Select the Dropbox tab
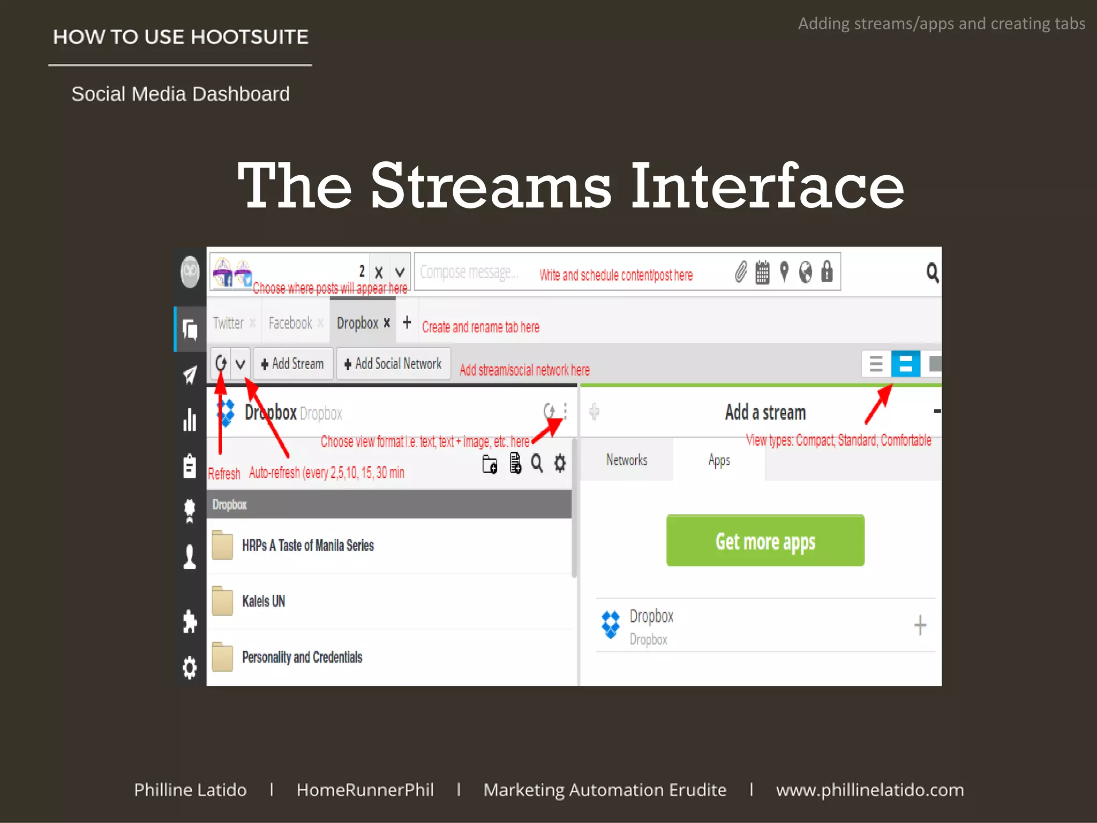Screen dimensions: 1097x823 [357, 323]
